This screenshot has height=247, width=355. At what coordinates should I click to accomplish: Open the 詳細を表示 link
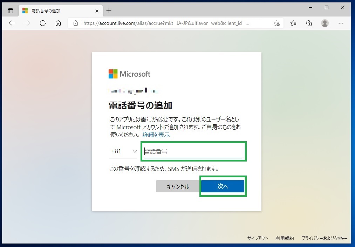156,135
